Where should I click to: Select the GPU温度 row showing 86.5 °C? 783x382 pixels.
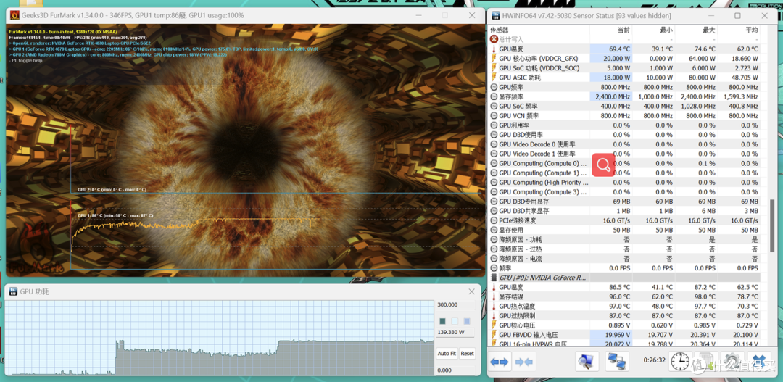coord(625,287)
